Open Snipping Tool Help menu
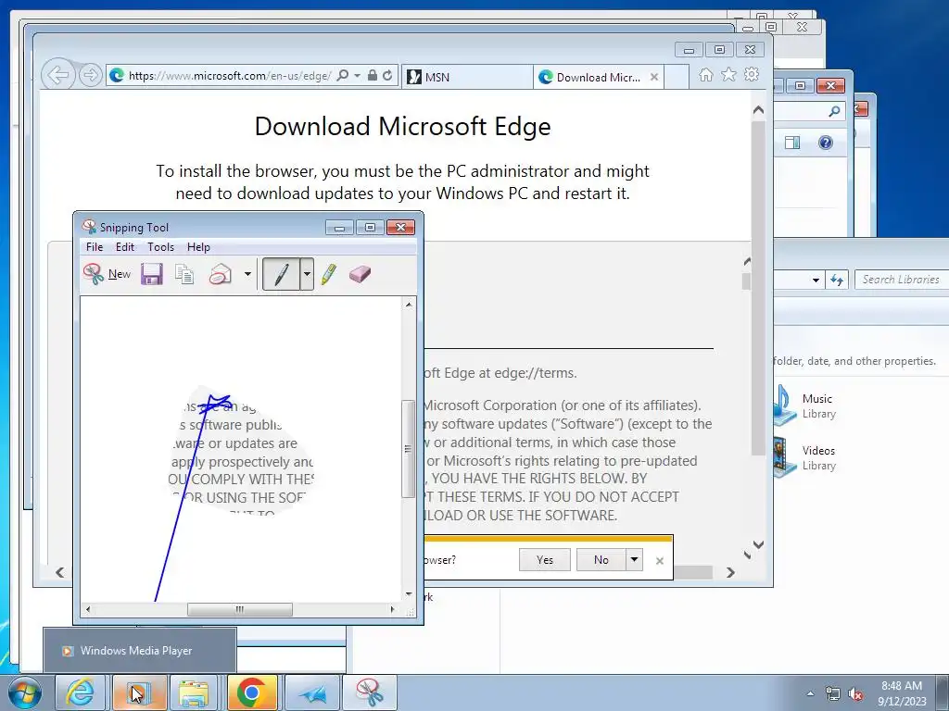 pos(198,246)
